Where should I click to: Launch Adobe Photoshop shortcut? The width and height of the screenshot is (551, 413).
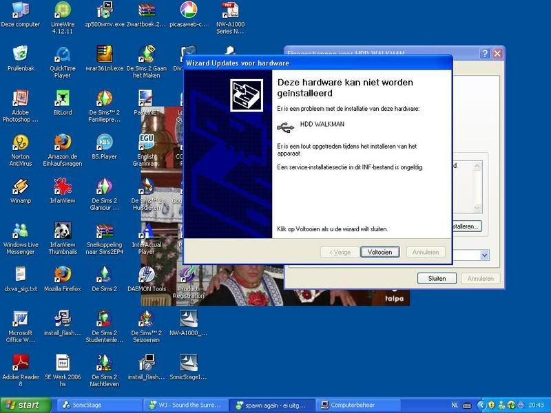[x=21, y=106]
